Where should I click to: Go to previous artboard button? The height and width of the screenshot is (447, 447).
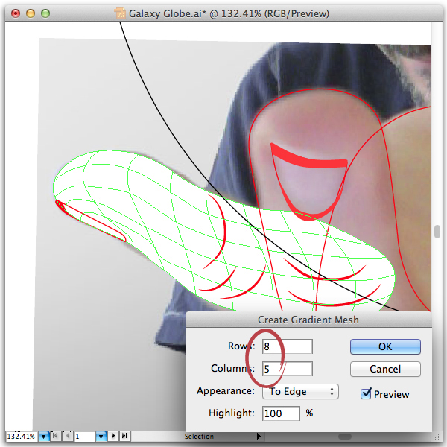click(68, 436)
